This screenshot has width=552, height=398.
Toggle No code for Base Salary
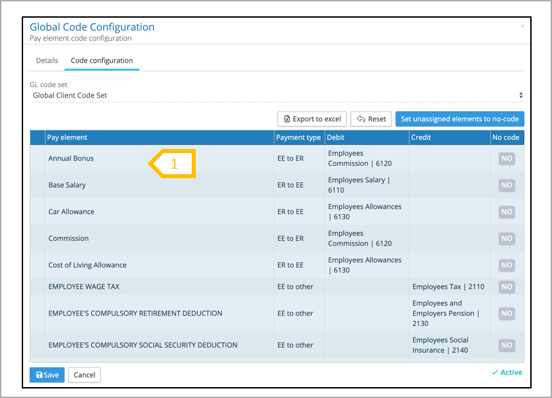tap(506, 185)
